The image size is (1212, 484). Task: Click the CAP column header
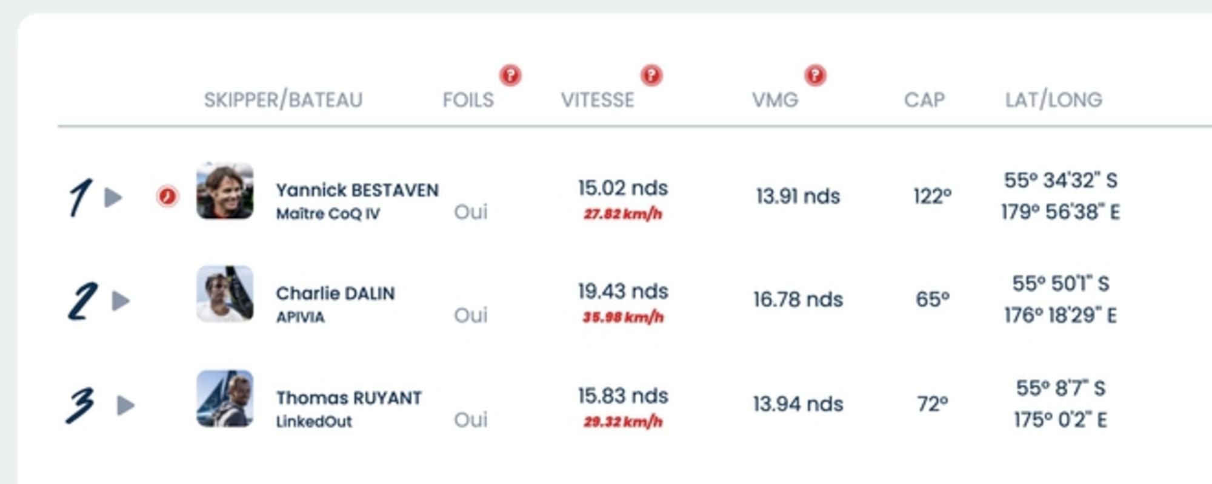tap(924, 100)
